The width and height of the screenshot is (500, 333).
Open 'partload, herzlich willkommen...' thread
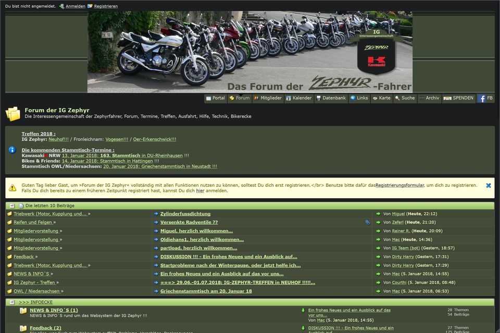click(198, 248)
